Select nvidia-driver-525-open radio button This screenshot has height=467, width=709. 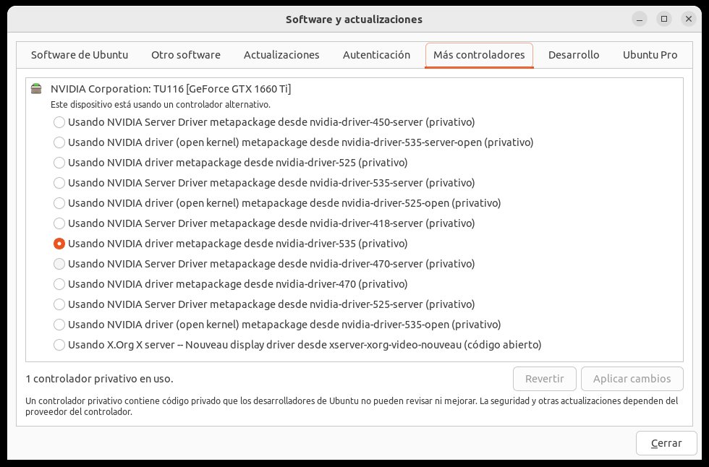[x=59, y=203]
